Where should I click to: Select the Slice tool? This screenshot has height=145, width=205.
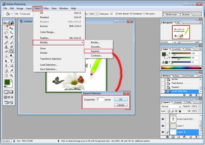click(12, 37)
